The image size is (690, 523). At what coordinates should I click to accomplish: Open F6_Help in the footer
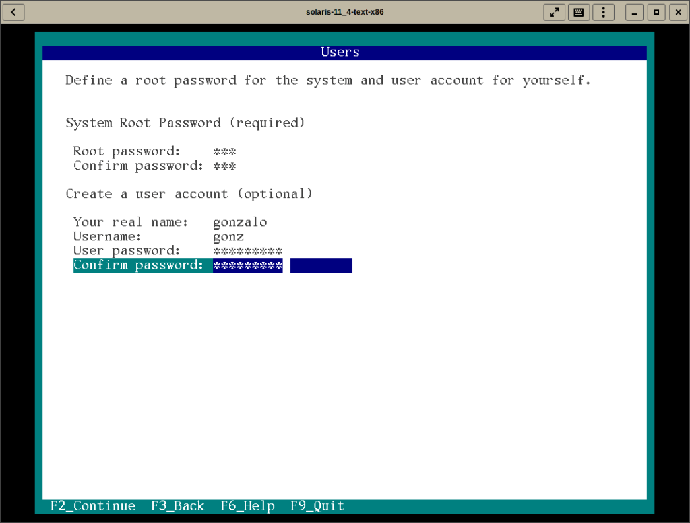(248, 506)
